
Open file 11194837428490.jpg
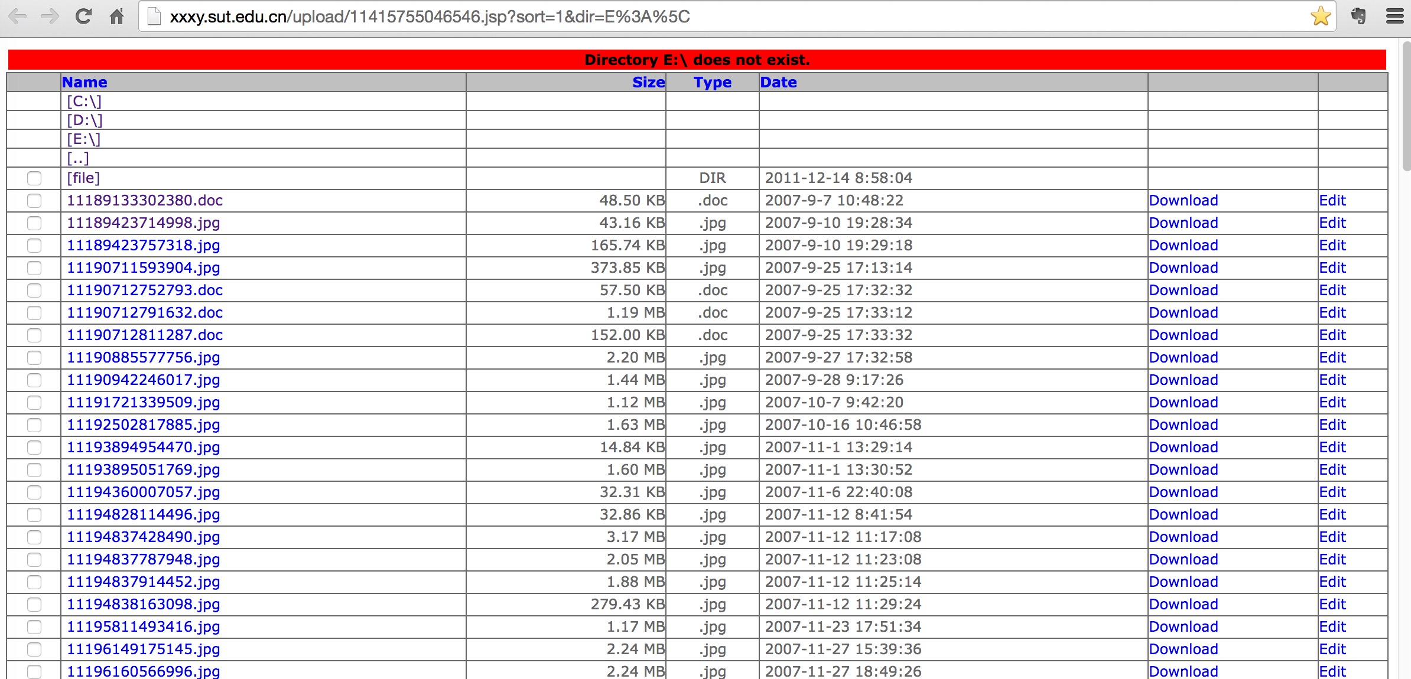click(x=143, y=537)
